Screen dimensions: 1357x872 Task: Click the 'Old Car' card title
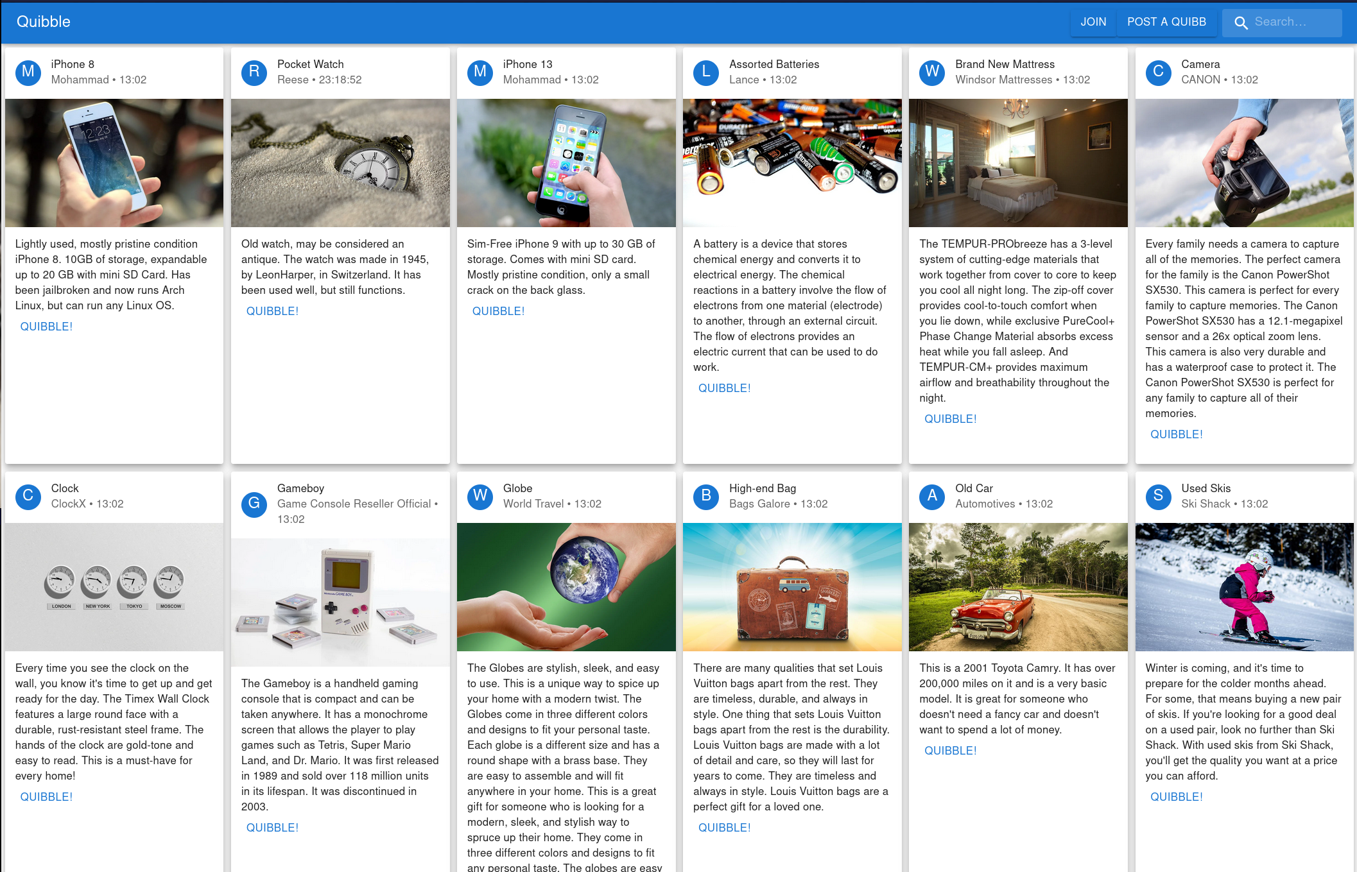tap(974, 488)
